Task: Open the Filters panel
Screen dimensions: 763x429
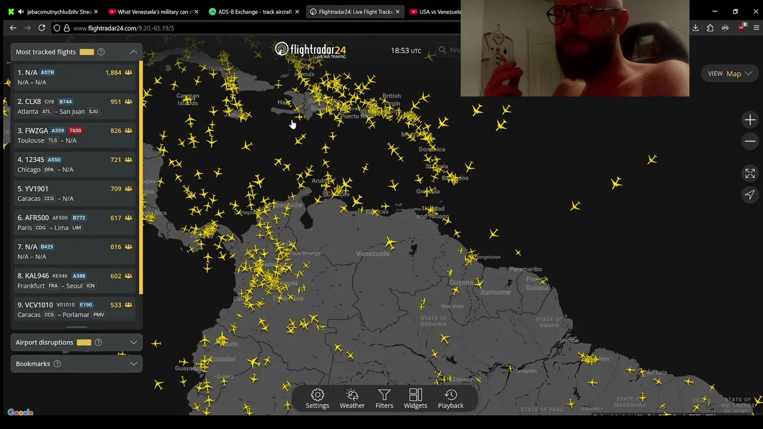Action: 384,399
